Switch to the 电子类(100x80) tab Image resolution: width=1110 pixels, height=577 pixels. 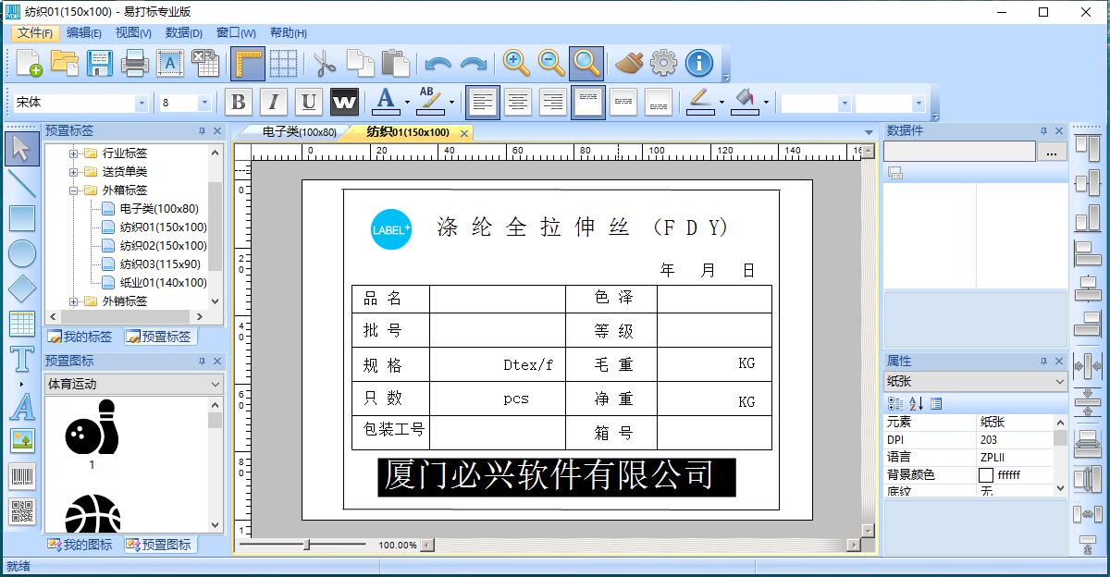(299, 132)
